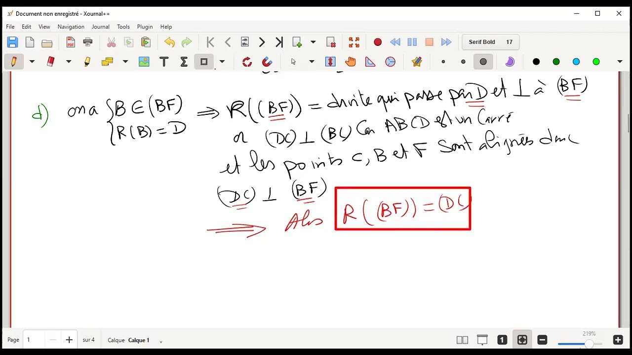This screenshot has width=632, height=355.
Task: Toggle draw rectangle shape mode
Action: tap(204, 62)
